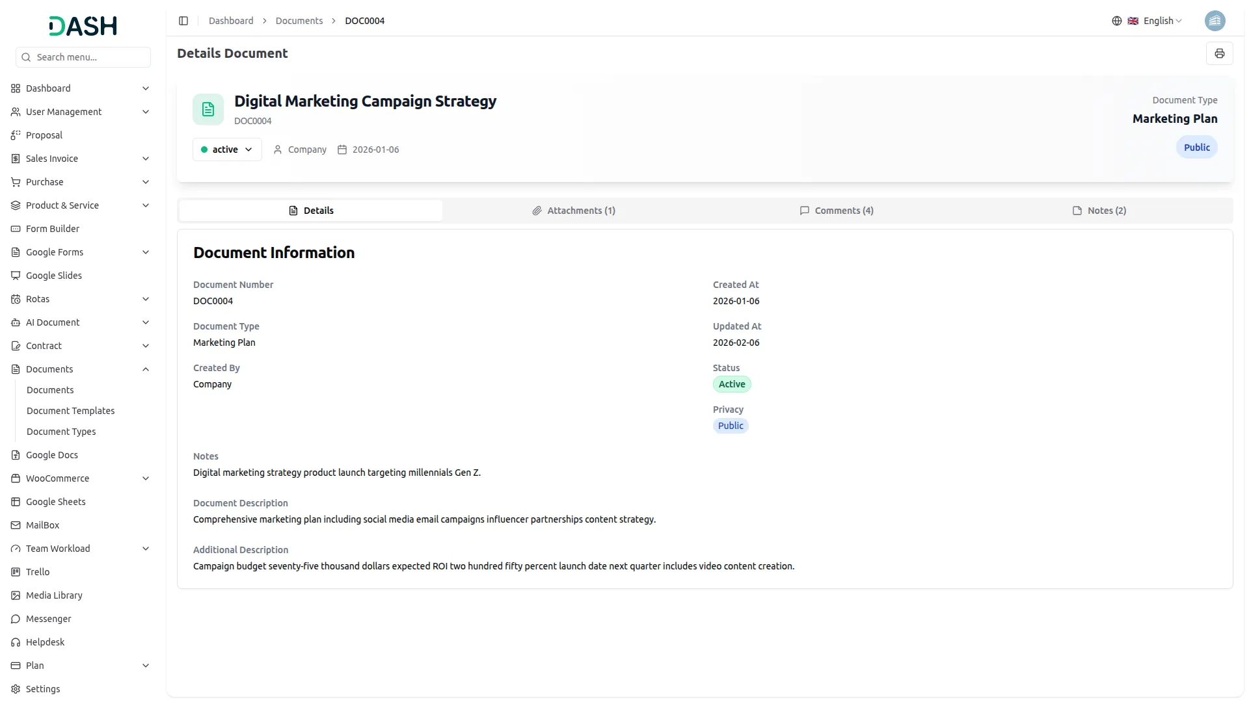Open the Rotas menu item
The width and height of the screenshot is (1249, 702).
click(81, 299)
